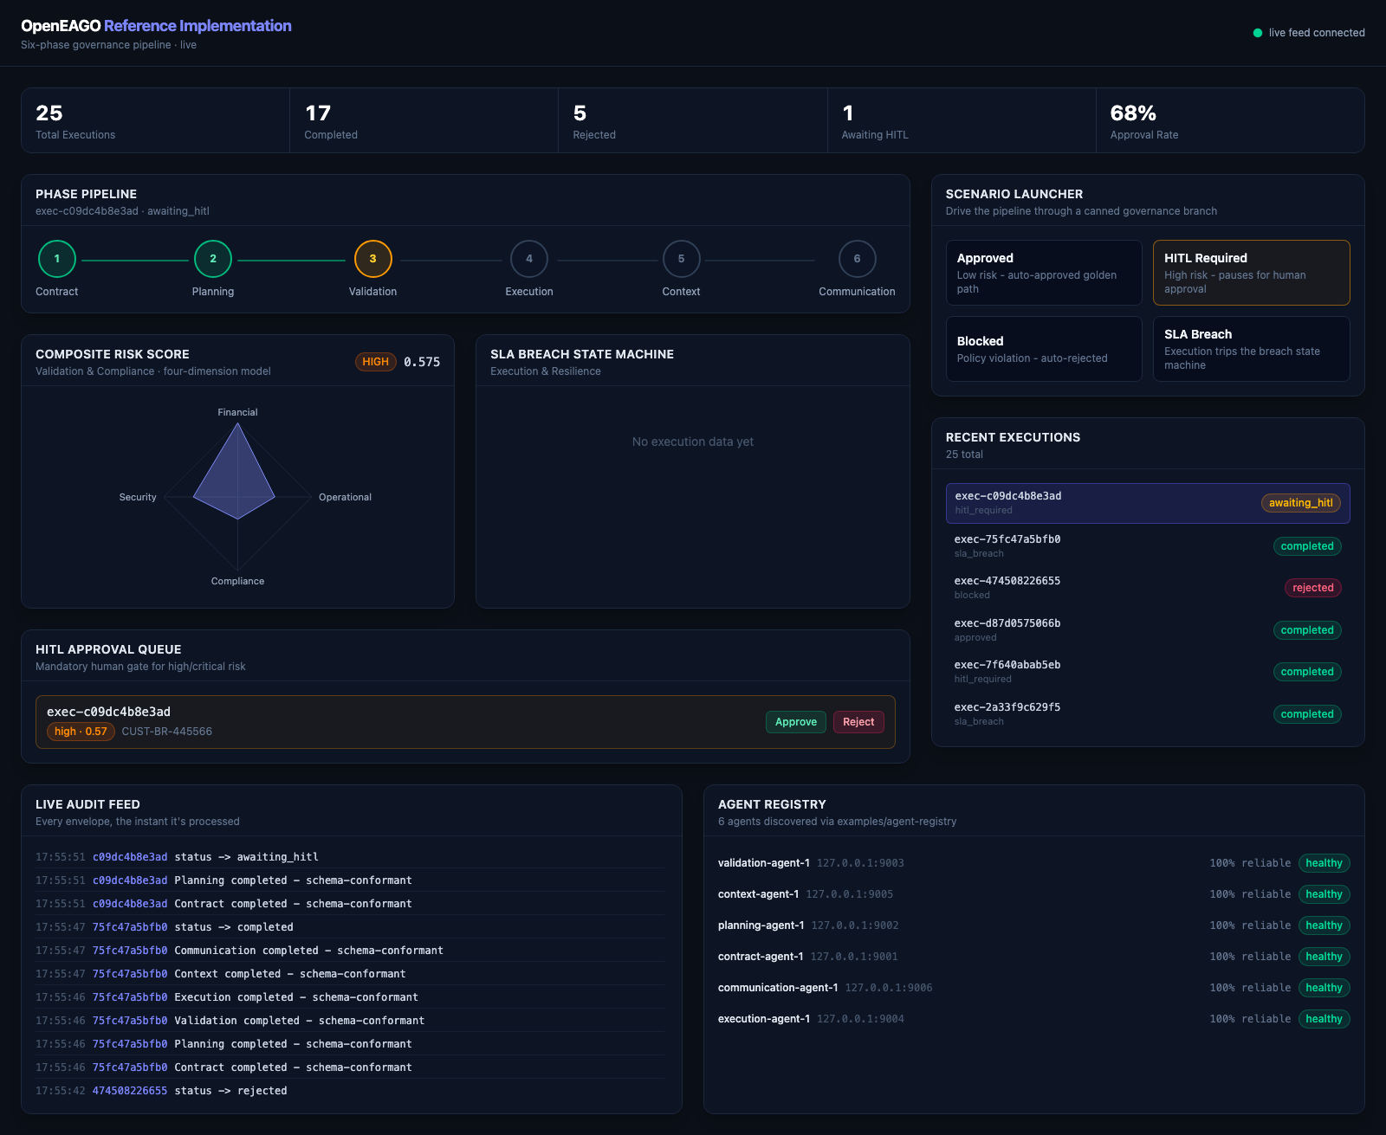Select phase 1 Contract circle
The width and height of the screenshot is (1386, 1135).
coord(57,259)
